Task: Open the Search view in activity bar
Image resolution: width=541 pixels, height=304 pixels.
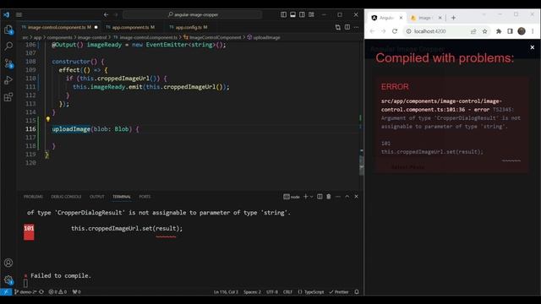Action: (x=8, y=46)
